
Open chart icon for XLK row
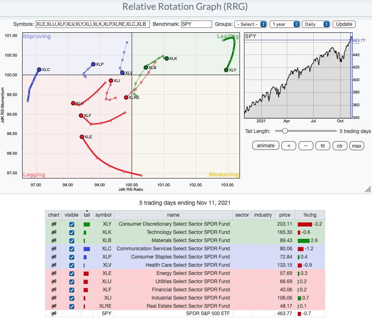pyautogui.click(x=54, y=232)
